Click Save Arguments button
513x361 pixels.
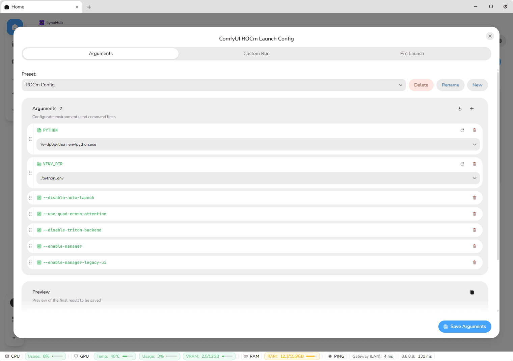(x=465, y=327)
